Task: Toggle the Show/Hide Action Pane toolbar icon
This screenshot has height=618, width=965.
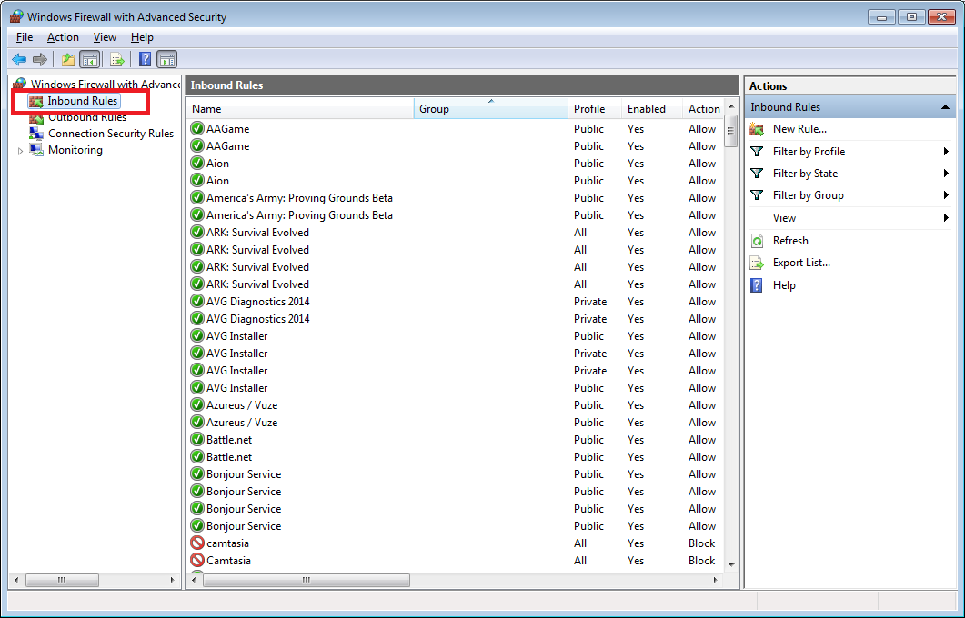Action: point(166,60)
